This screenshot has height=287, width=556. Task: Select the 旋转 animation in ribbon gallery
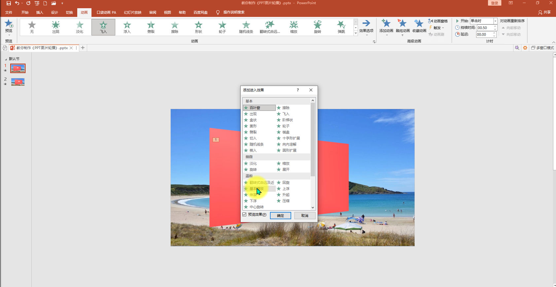click(x=317, y=27)
